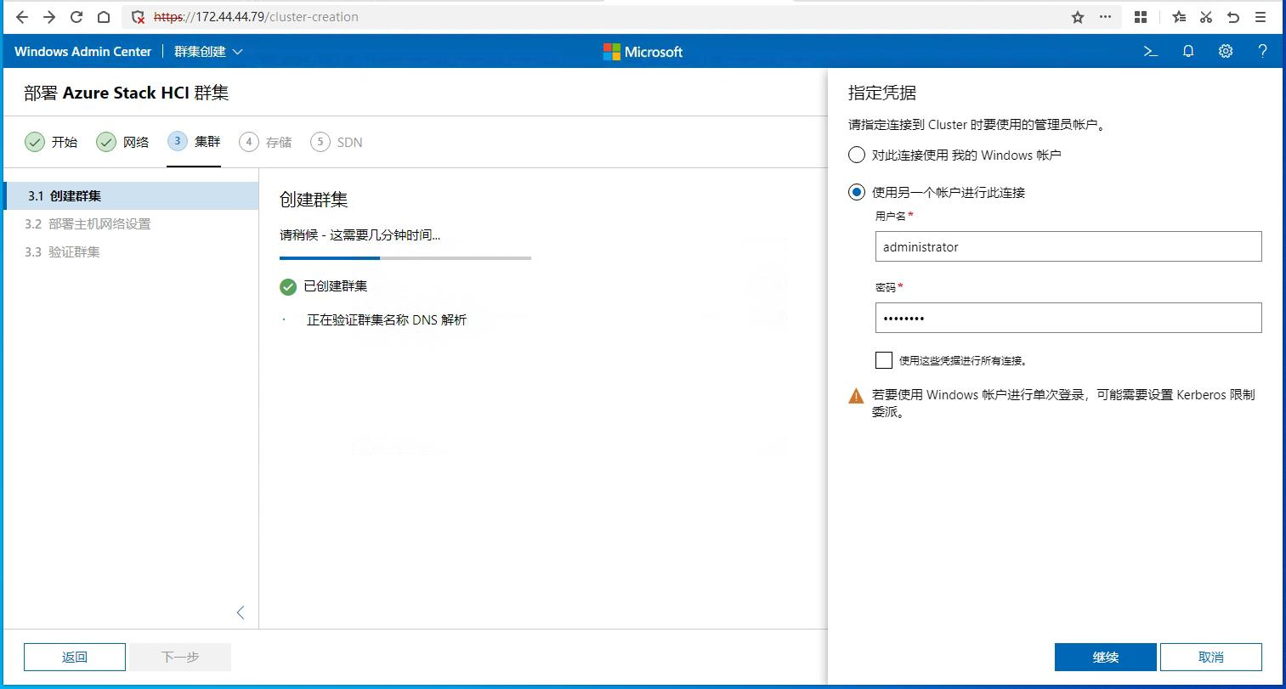Open the browser home page icon

tap(103, 17)
